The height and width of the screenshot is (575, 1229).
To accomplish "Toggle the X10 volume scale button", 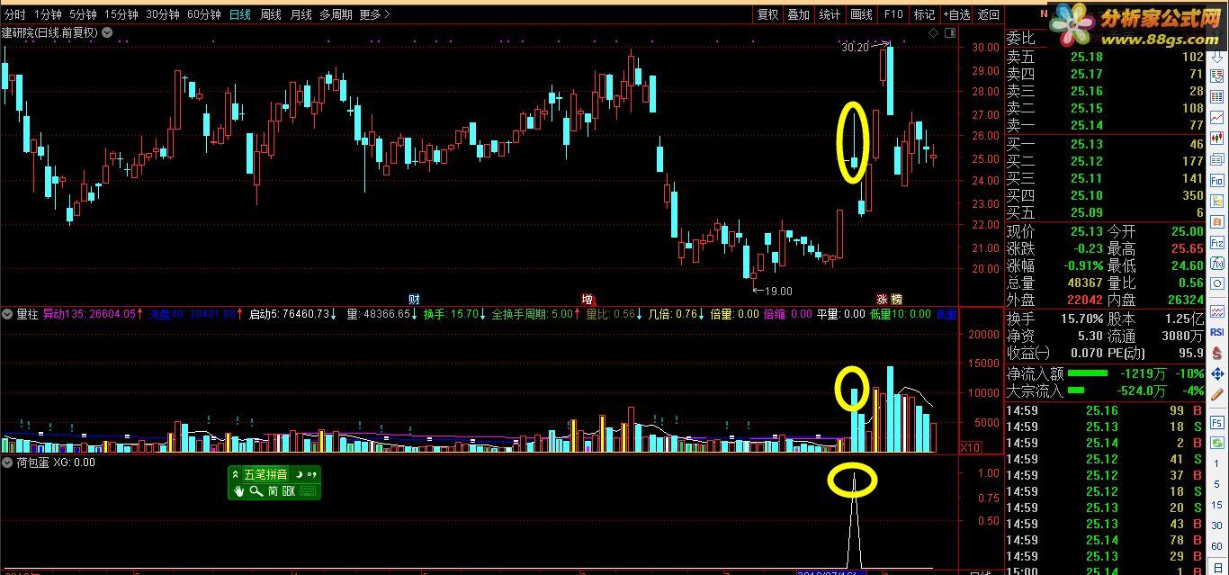I will tap(970, 447).
